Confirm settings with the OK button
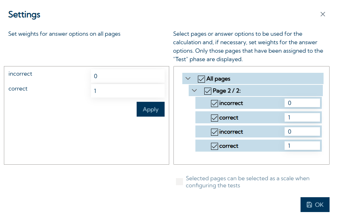This screenshot has width=337, height=223. pyautogui.click(x=315, y=205)
